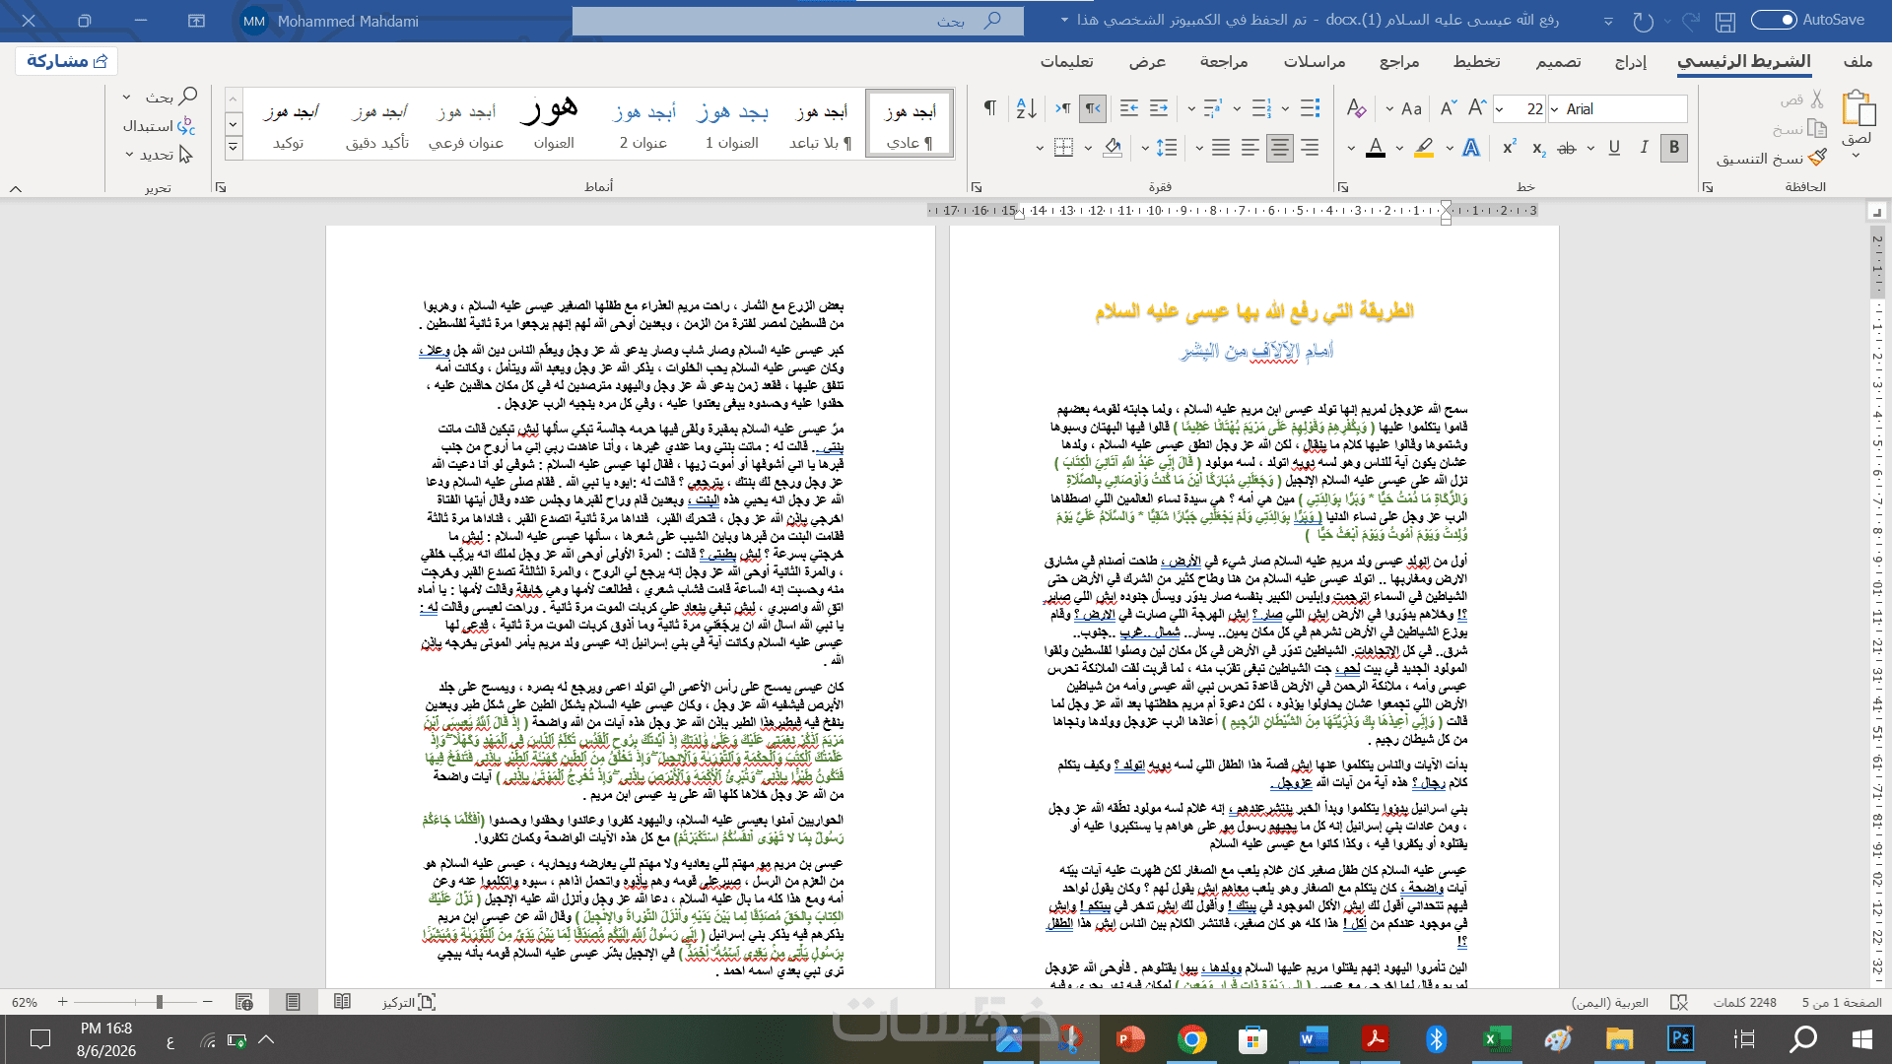The height and width of the screenshot is (1064, 1892).
Task: Click the line spacing icon
Action: tap(1167, 148)
